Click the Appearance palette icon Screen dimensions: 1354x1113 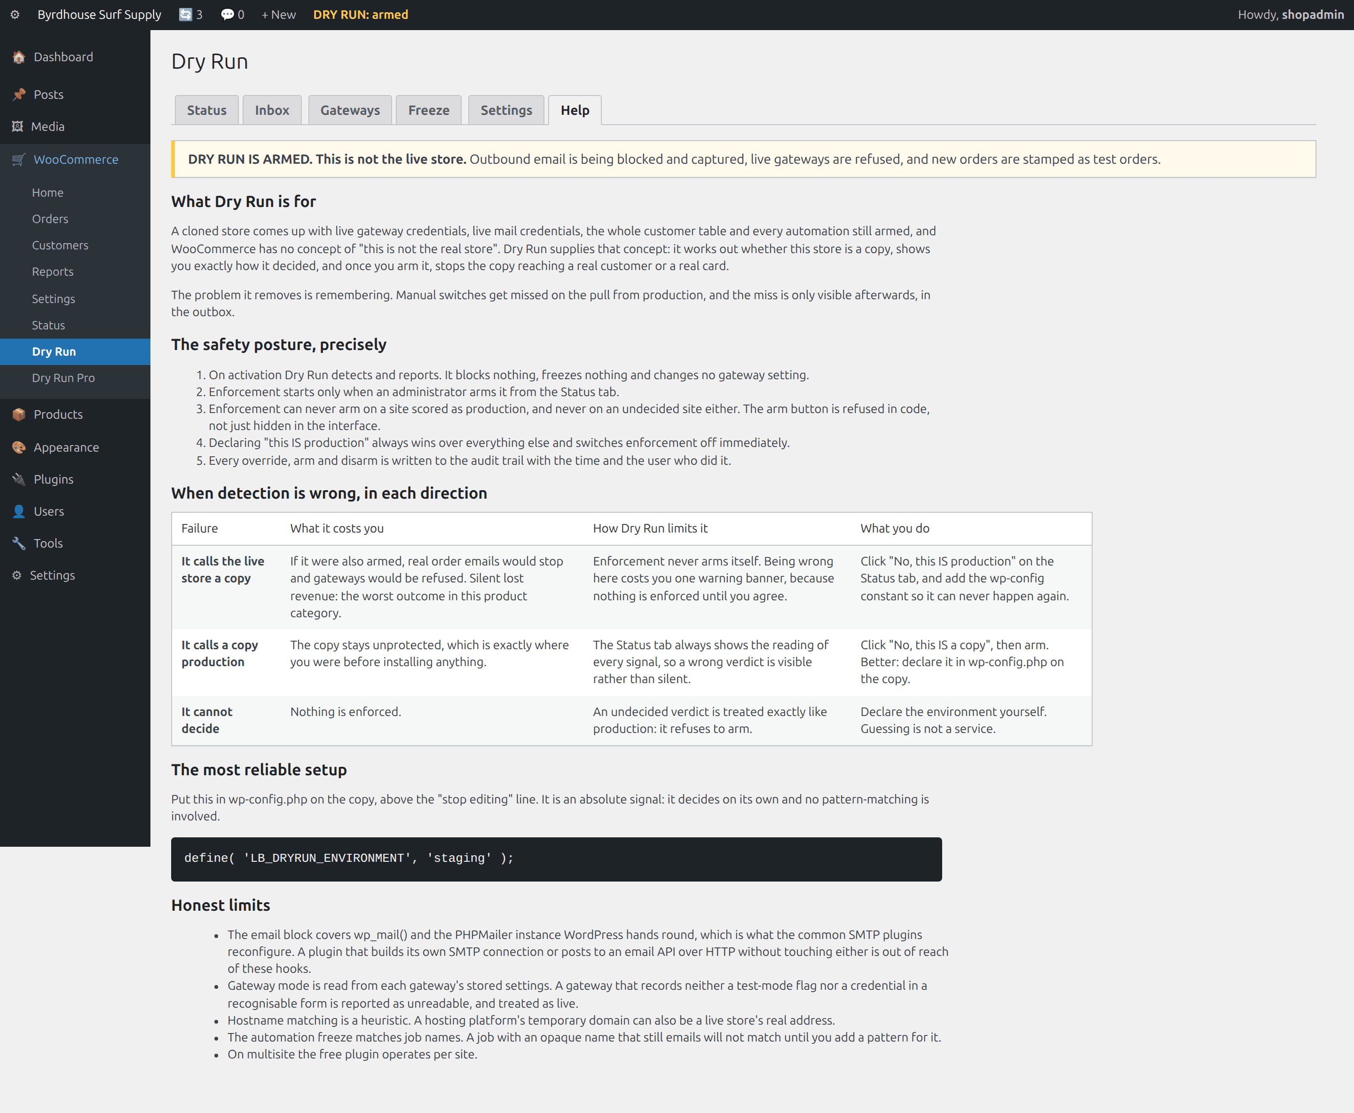tap(19, 447)
